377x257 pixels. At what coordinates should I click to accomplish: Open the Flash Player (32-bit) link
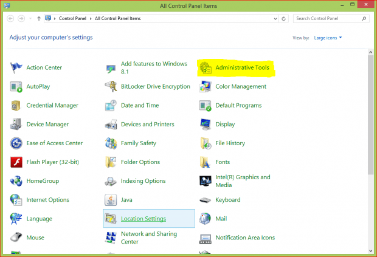[53, 162]
